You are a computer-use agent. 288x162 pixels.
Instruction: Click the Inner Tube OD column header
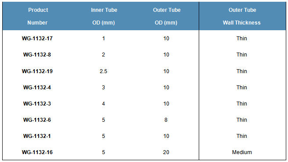tap(104, 16)
